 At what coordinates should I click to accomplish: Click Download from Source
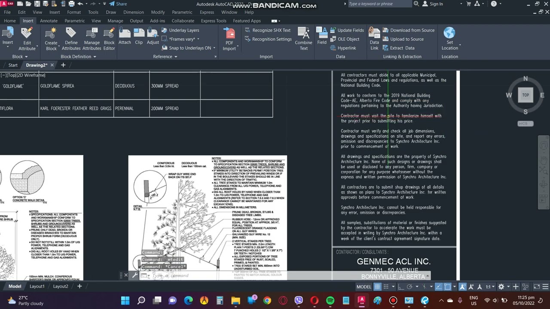click(408, 30)
